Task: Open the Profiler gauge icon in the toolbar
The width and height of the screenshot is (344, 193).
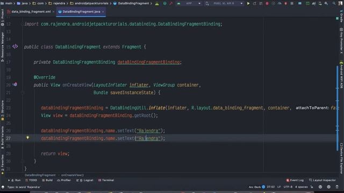Action: pos(279,4)
